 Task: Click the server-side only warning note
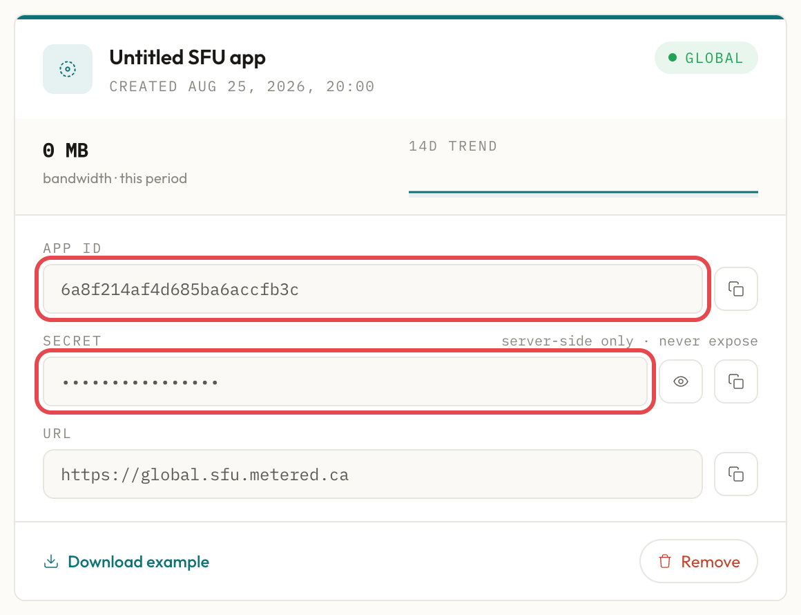[629, 341]
